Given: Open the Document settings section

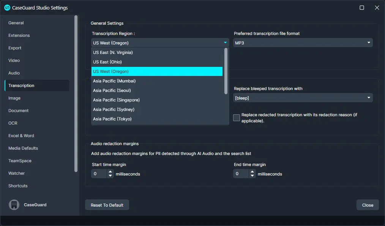Looking at the screenshot, I should (37, 111).
